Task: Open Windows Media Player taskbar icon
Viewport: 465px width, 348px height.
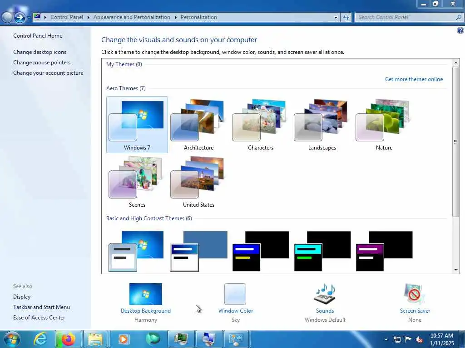Action: click(x=124, y=339)
